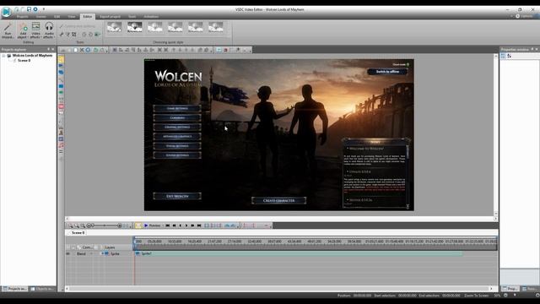Click the Cut scissors icon in editor toolbar

click(82, 50)
